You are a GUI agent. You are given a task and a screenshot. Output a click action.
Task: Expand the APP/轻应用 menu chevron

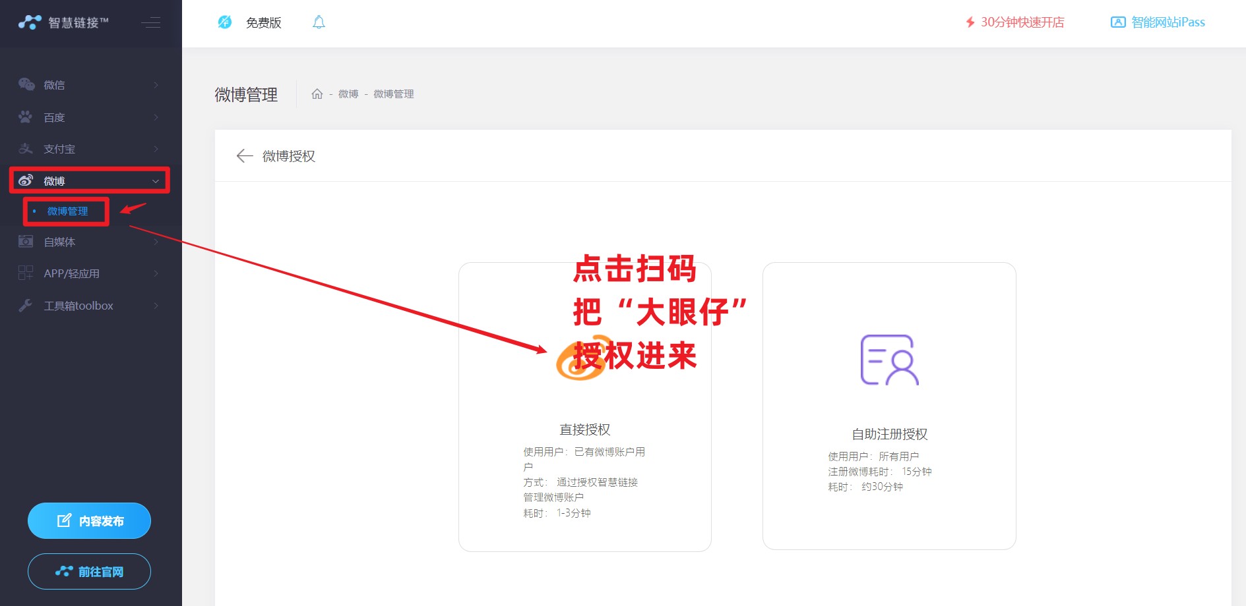(x=156, y=273)
